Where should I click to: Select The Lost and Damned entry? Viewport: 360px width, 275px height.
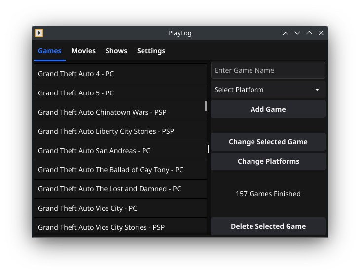click(120, 189)
